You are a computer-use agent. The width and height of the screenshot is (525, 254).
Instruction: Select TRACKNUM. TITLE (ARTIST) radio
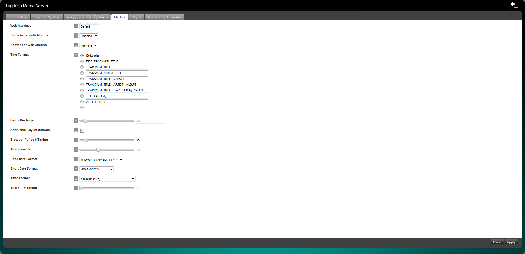(x=82, y=79)
